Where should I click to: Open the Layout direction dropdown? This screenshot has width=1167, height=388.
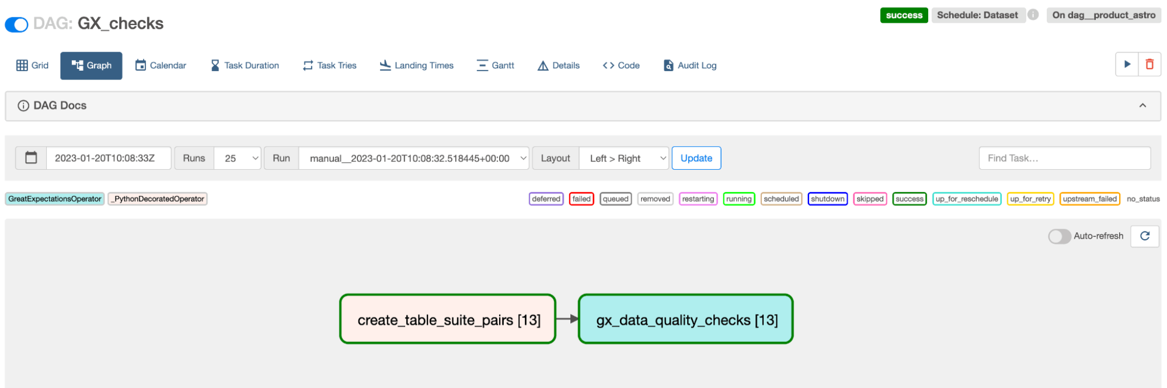[x=623, y=158]
